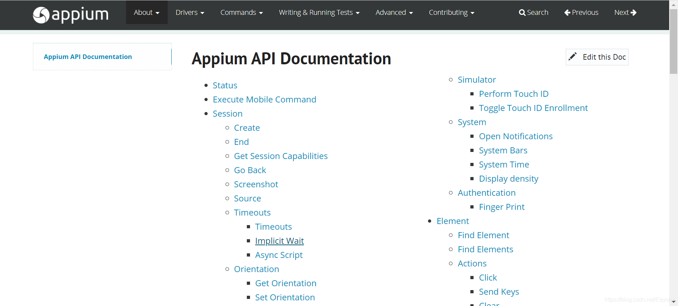
Task: Open the Finger Print link
Action: pyautogui.click(x=502, y=207)
